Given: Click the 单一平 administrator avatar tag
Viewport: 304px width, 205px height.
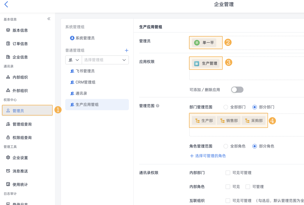Looking at the screenshot, I should coord(204,43).
